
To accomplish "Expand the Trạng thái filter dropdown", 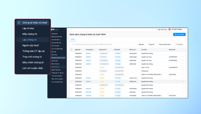I will click(x=152, y=44).
